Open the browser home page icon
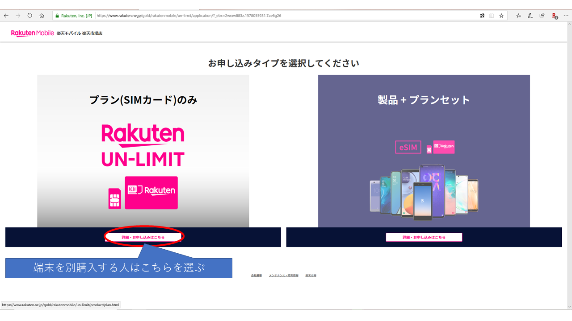Image resolution: width=572 pixels, height=321 pixels. coord(42,16)
